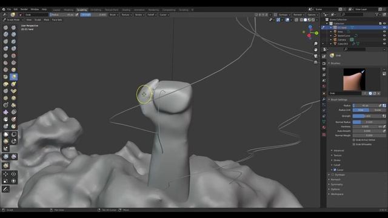Hide the Cube.043 object
The width and height of the screenshot is (388, 218).
pos(384,44)
